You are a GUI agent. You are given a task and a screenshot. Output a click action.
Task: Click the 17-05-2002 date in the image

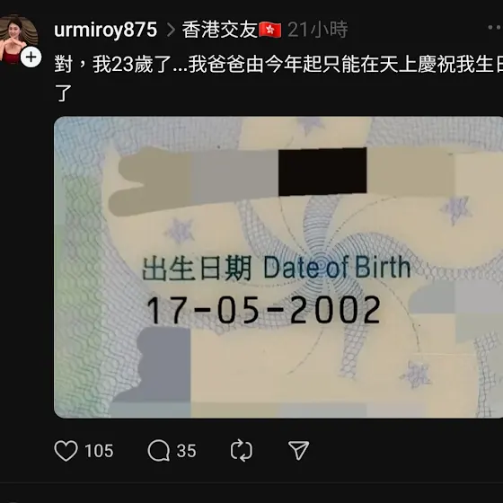[x=264, y=310]
